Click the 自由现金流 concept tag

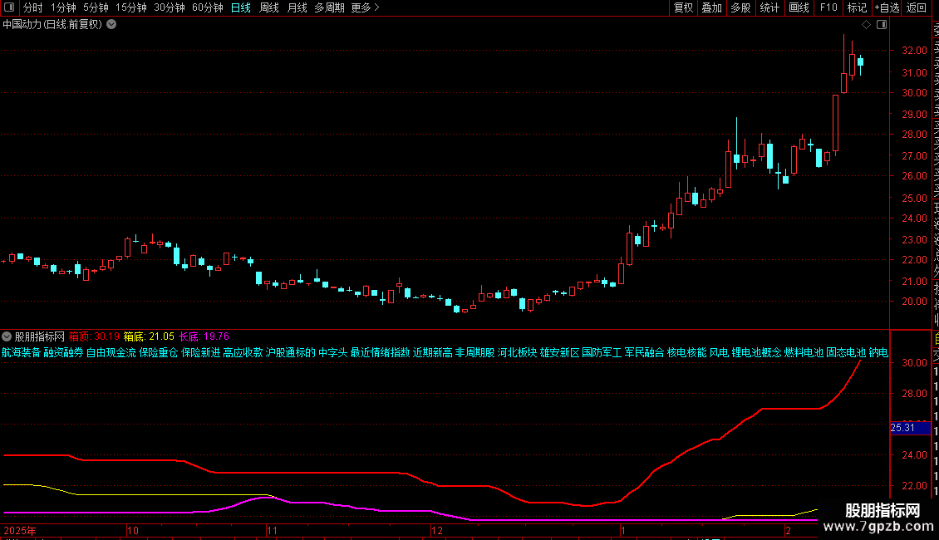[111, 352]
